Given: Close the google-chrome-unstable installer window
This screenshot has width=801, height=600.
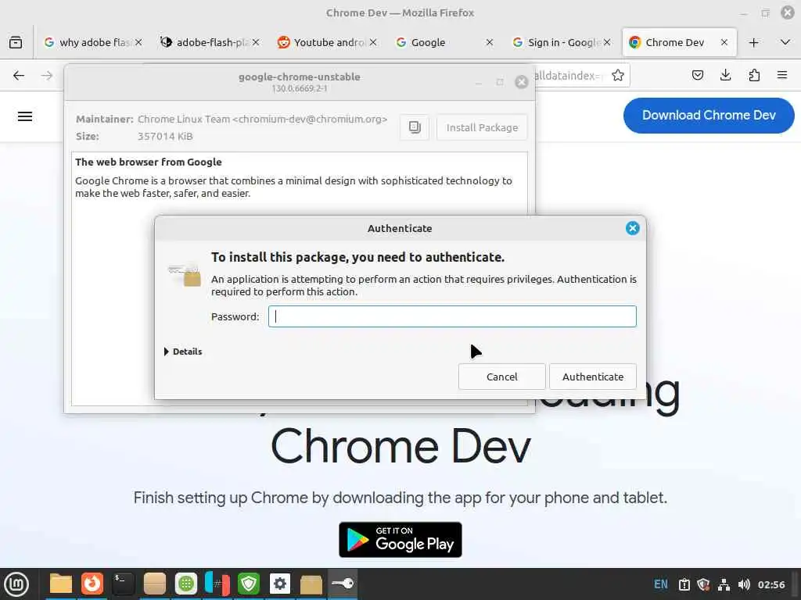Looking at the screenshot, I should [x=521, y=81].
